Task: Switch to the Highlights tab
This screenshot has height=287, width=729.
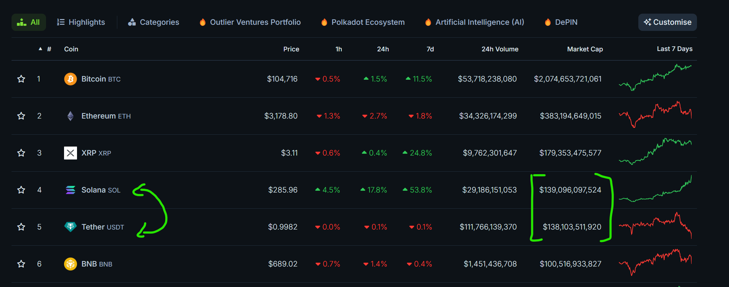Action: (x=81, y=22)
